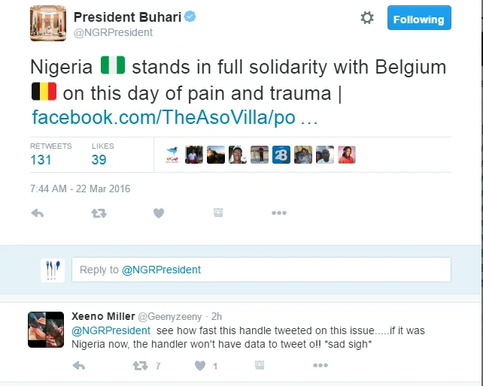Image resolution: width=483 pixels, height=386 pixels.
Task: Like President Buhari's tweet with heart
Action: click(159, 213)
